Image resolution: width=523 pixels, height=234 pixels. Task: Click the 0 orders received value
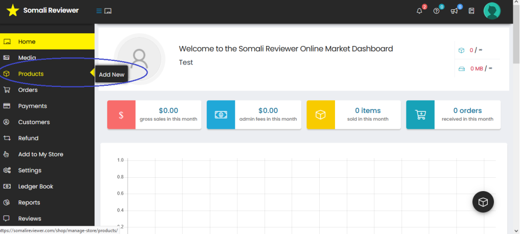pyautogui.click(x=468, y=110)
